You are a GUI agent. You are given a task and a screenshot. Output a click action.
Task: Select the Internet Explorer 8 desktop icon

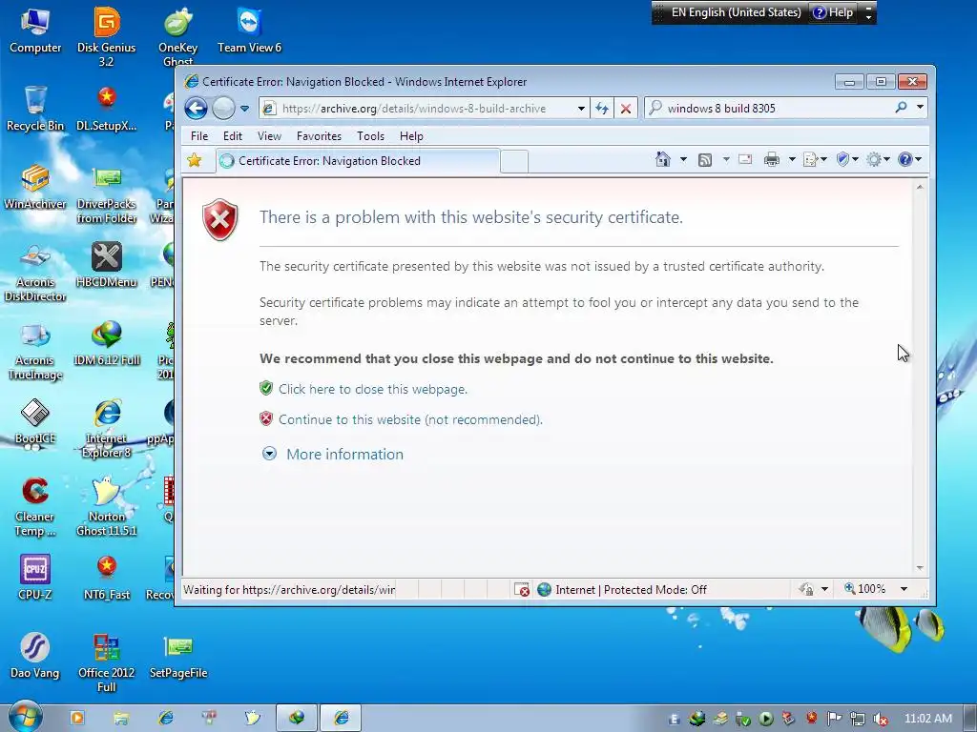(x=107, y=429)
